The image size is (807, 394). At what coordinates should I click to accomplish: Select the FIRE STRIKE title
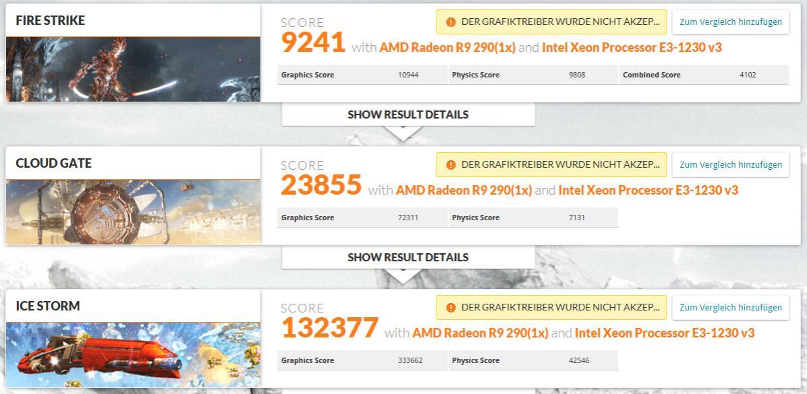click(51, 21)
